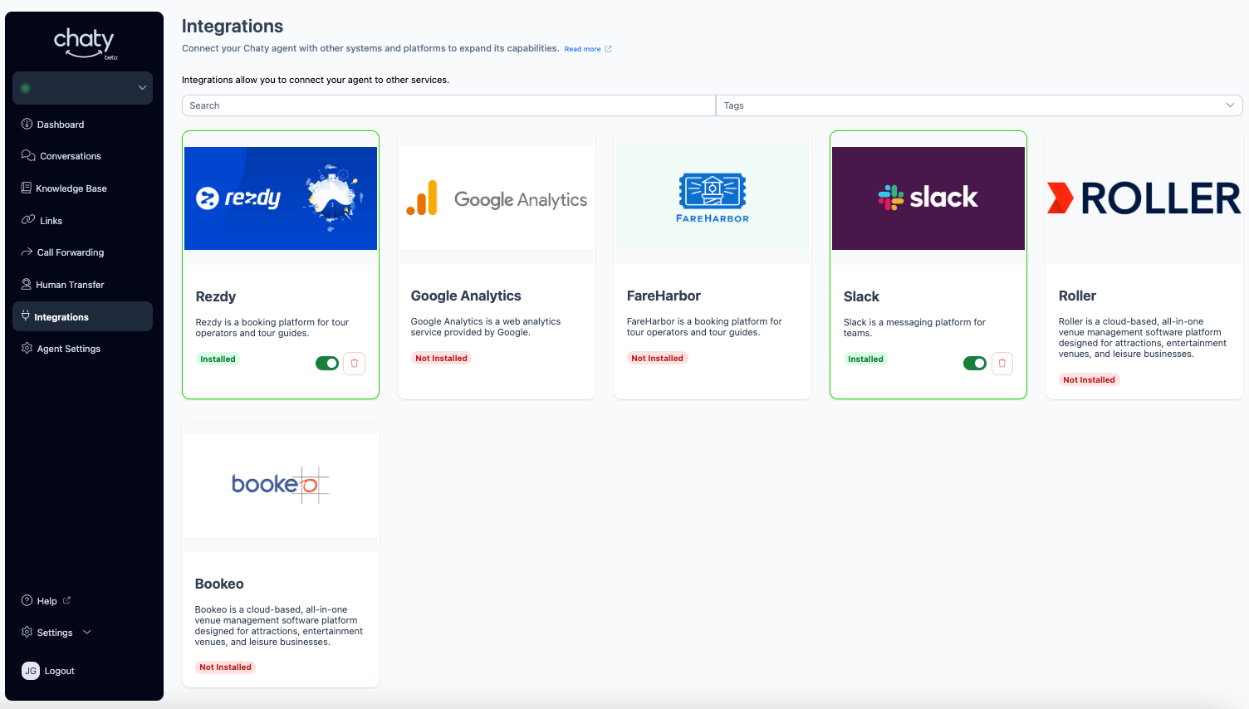This screenshot has width=1249, height=709.
Task: Open the Tags filter dropdown
Action: pyautogui.click(x=979, y=105)
